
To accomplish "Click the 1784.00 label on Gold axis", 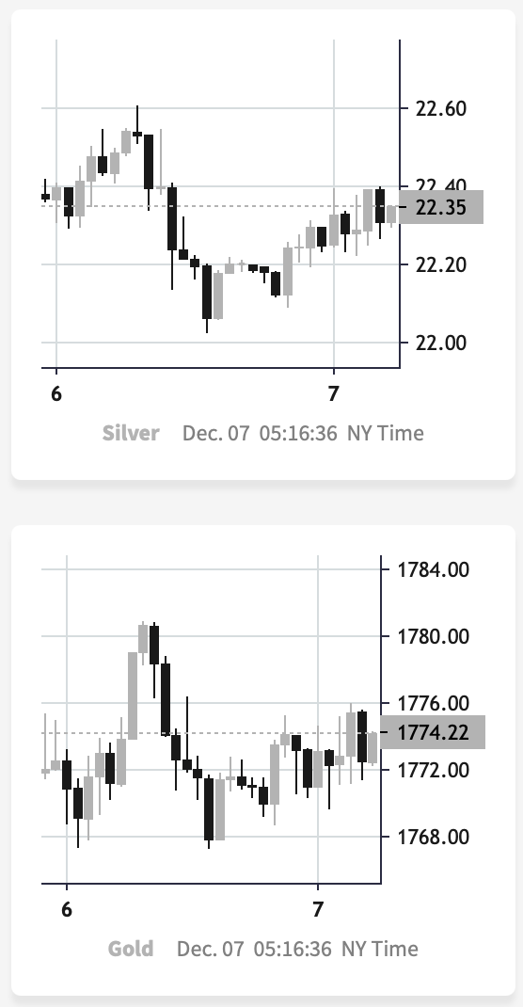I will pyautogui.click(x=433, y=569).
